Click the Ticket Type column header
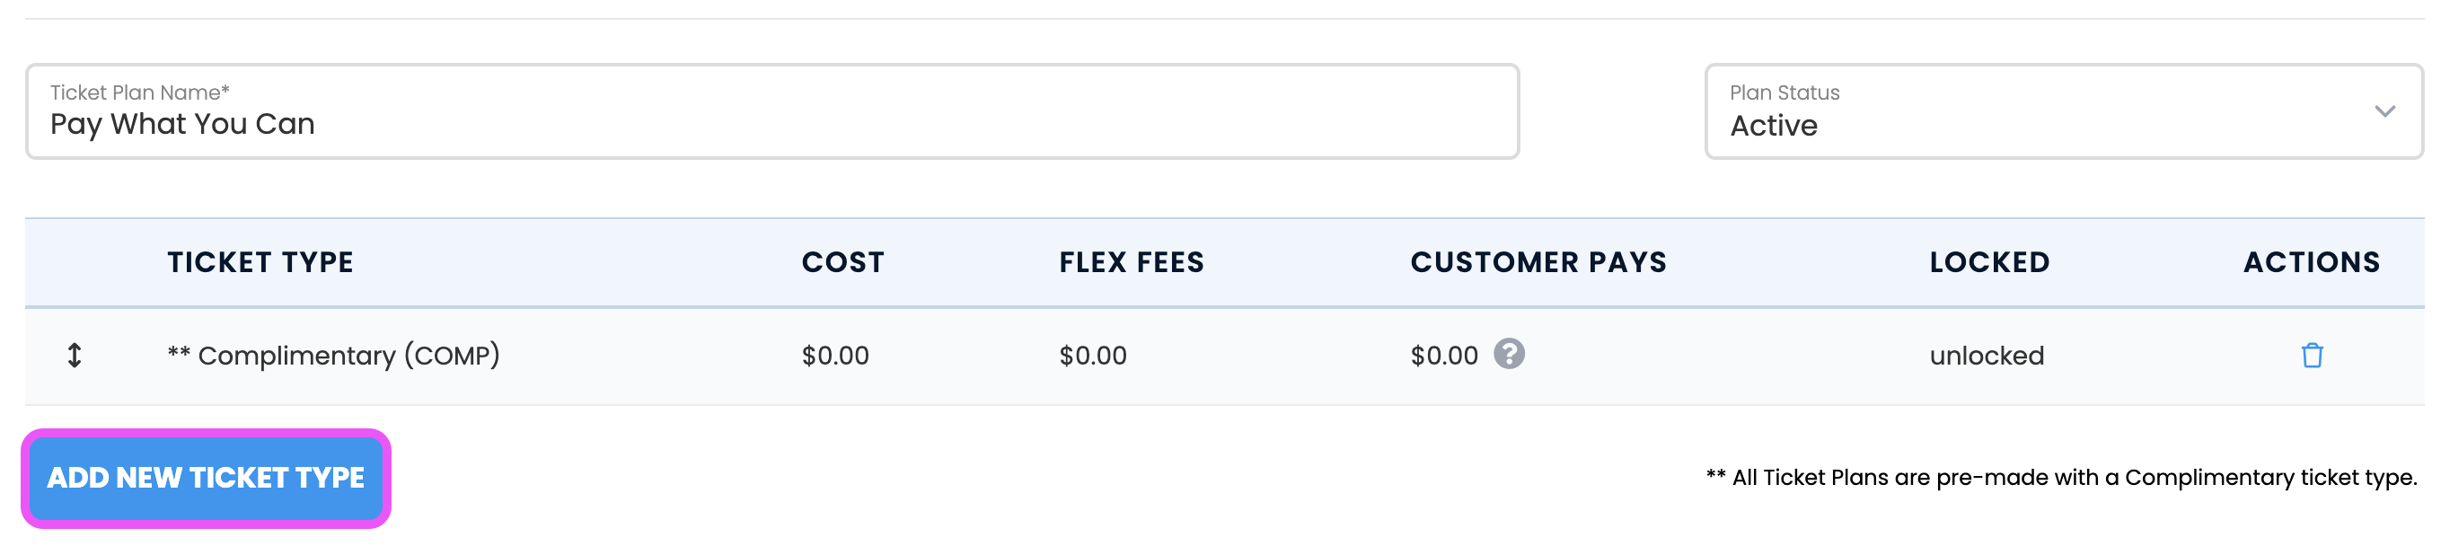 tap(260, 262)
